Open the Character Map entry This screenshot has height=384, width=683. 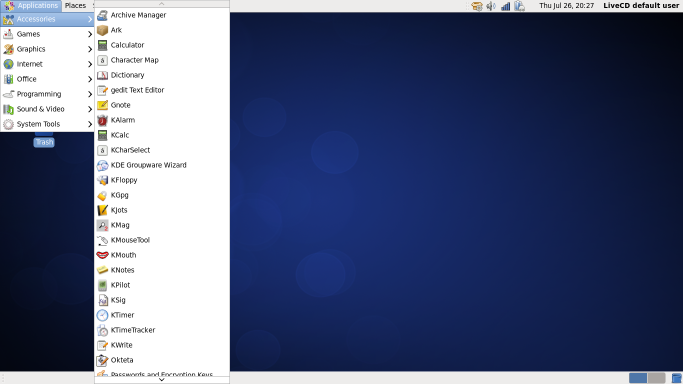(x=162, y=60)
